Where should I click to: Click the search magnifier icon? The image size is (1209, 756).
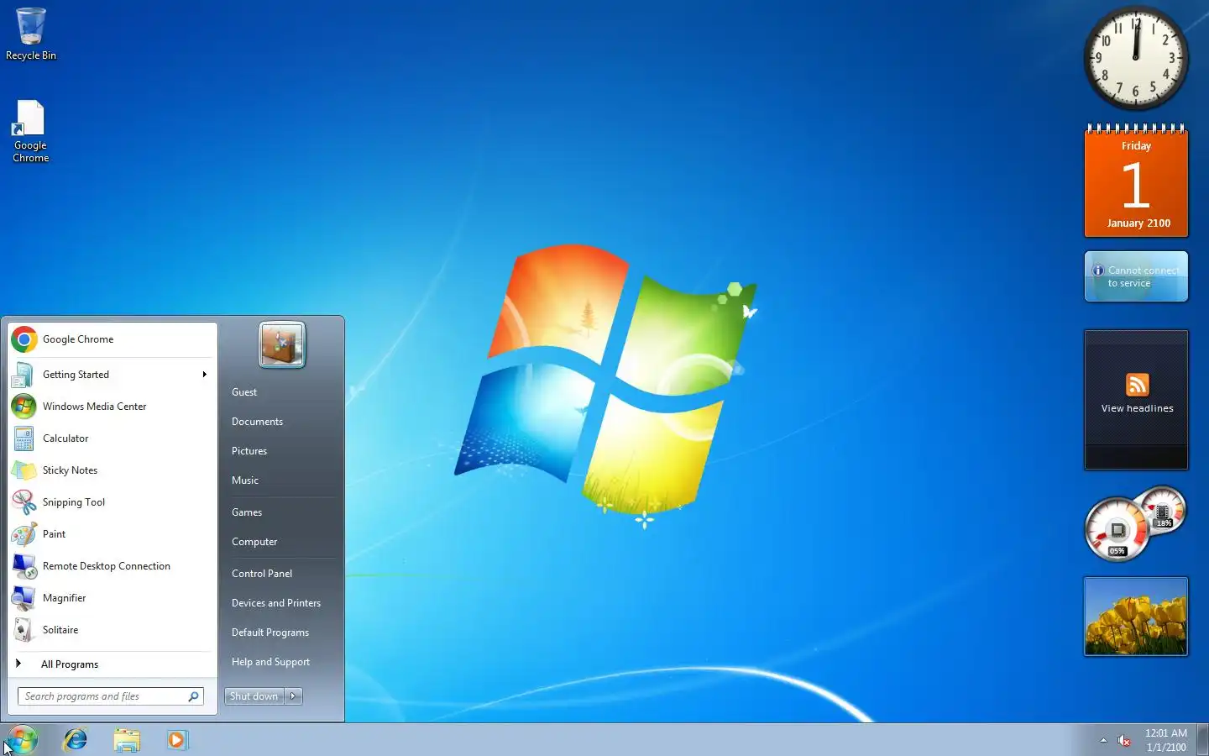coord(193,696)
